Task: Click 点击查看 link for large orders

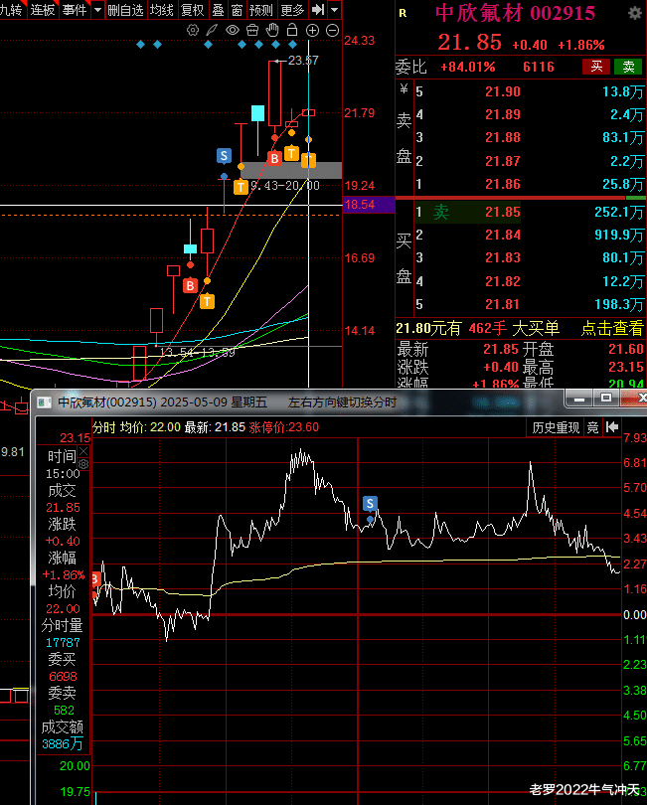Action: click(611, 328)
